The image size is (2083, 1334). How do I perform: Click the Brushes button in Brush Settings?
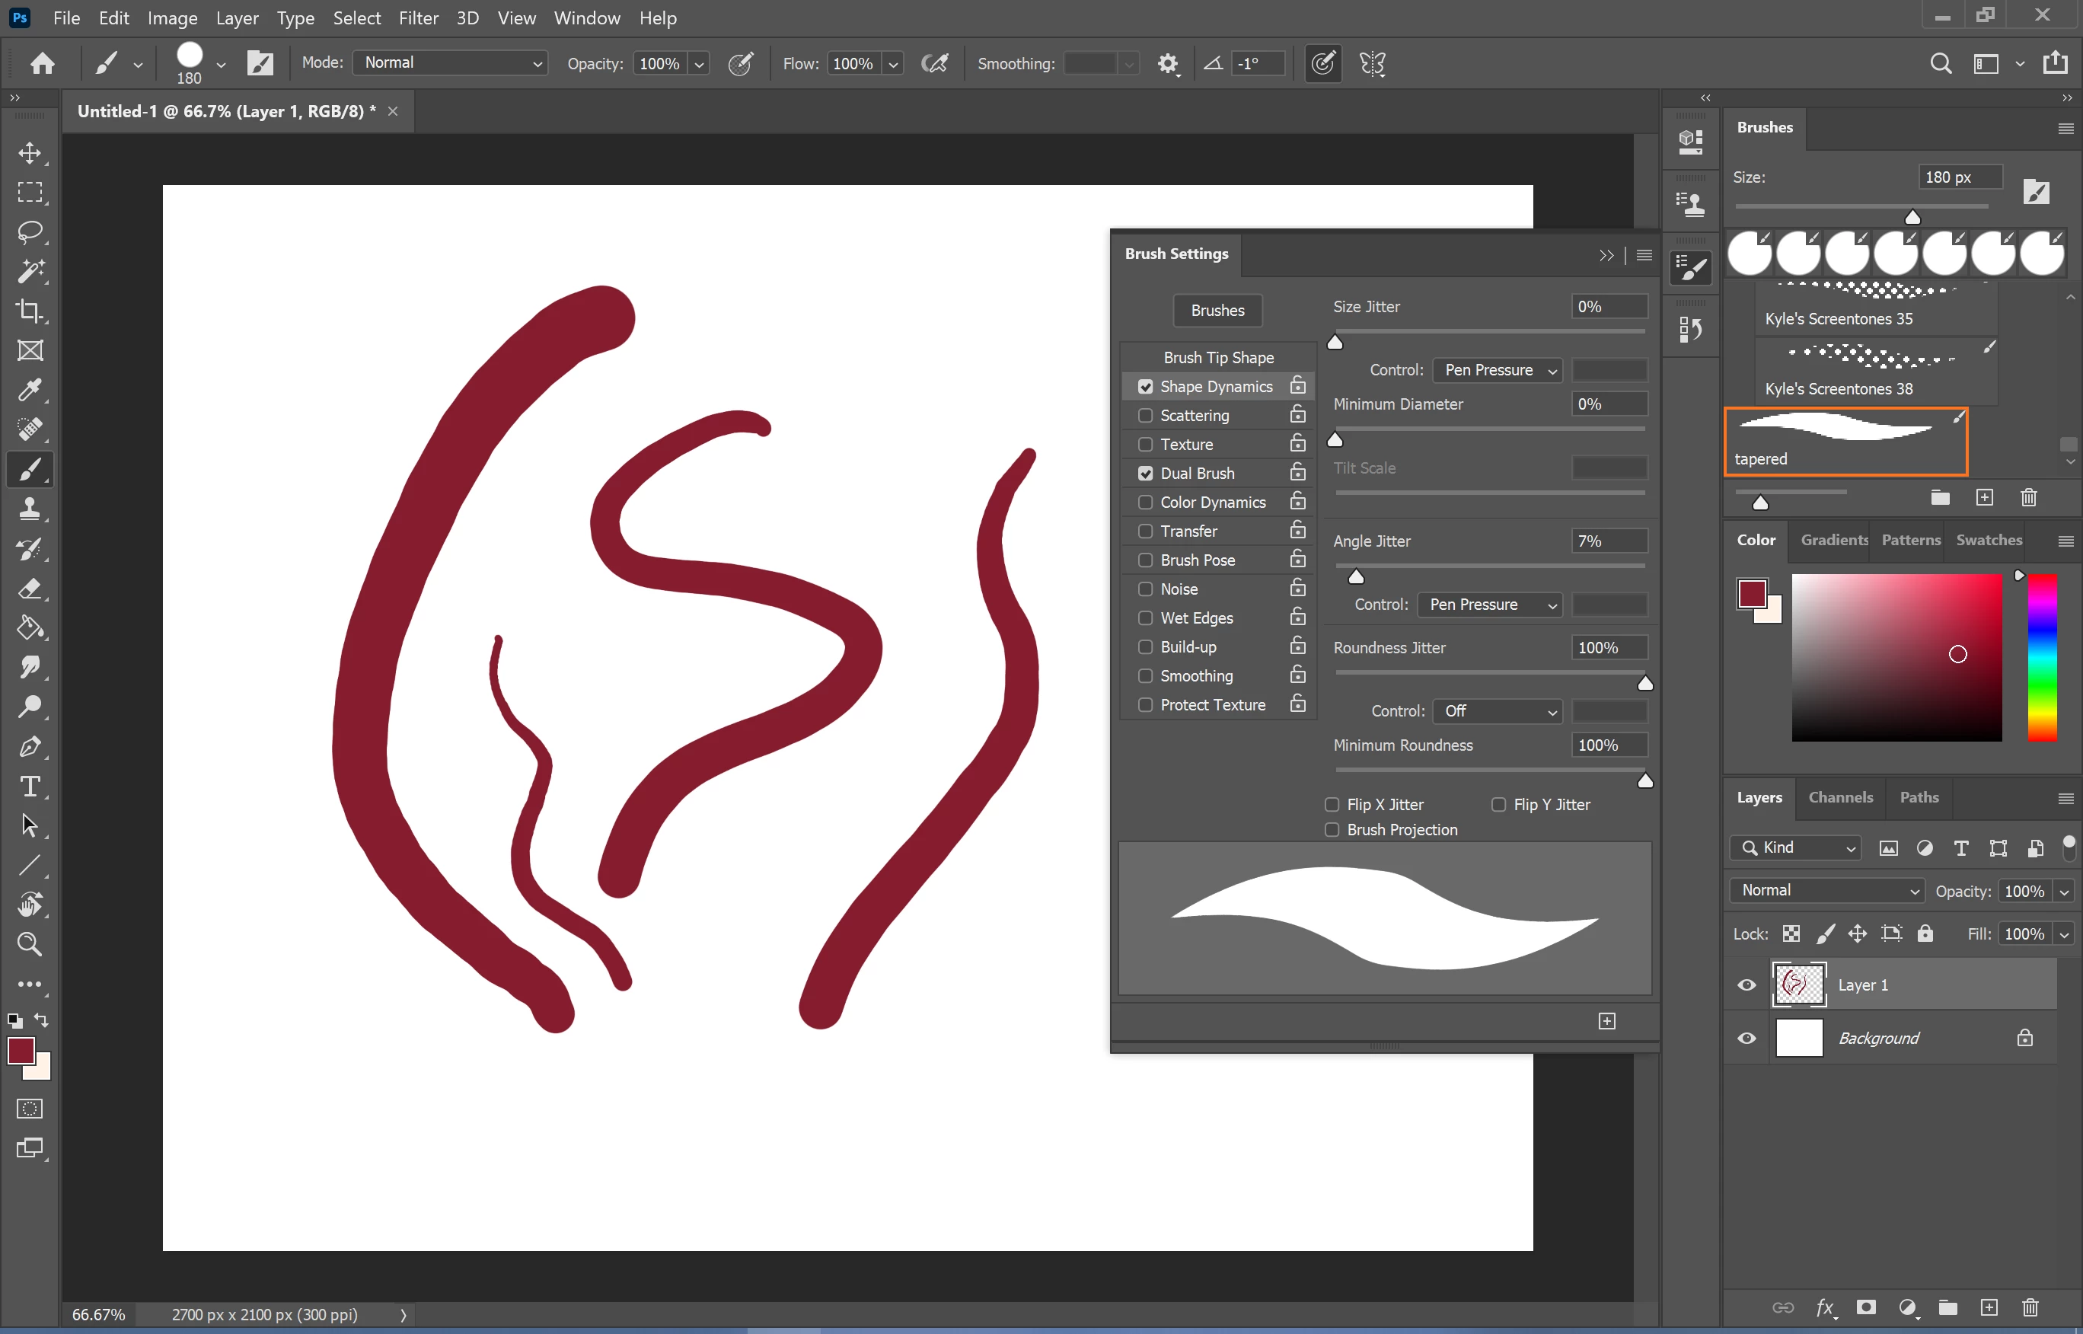pos(1217,310)
